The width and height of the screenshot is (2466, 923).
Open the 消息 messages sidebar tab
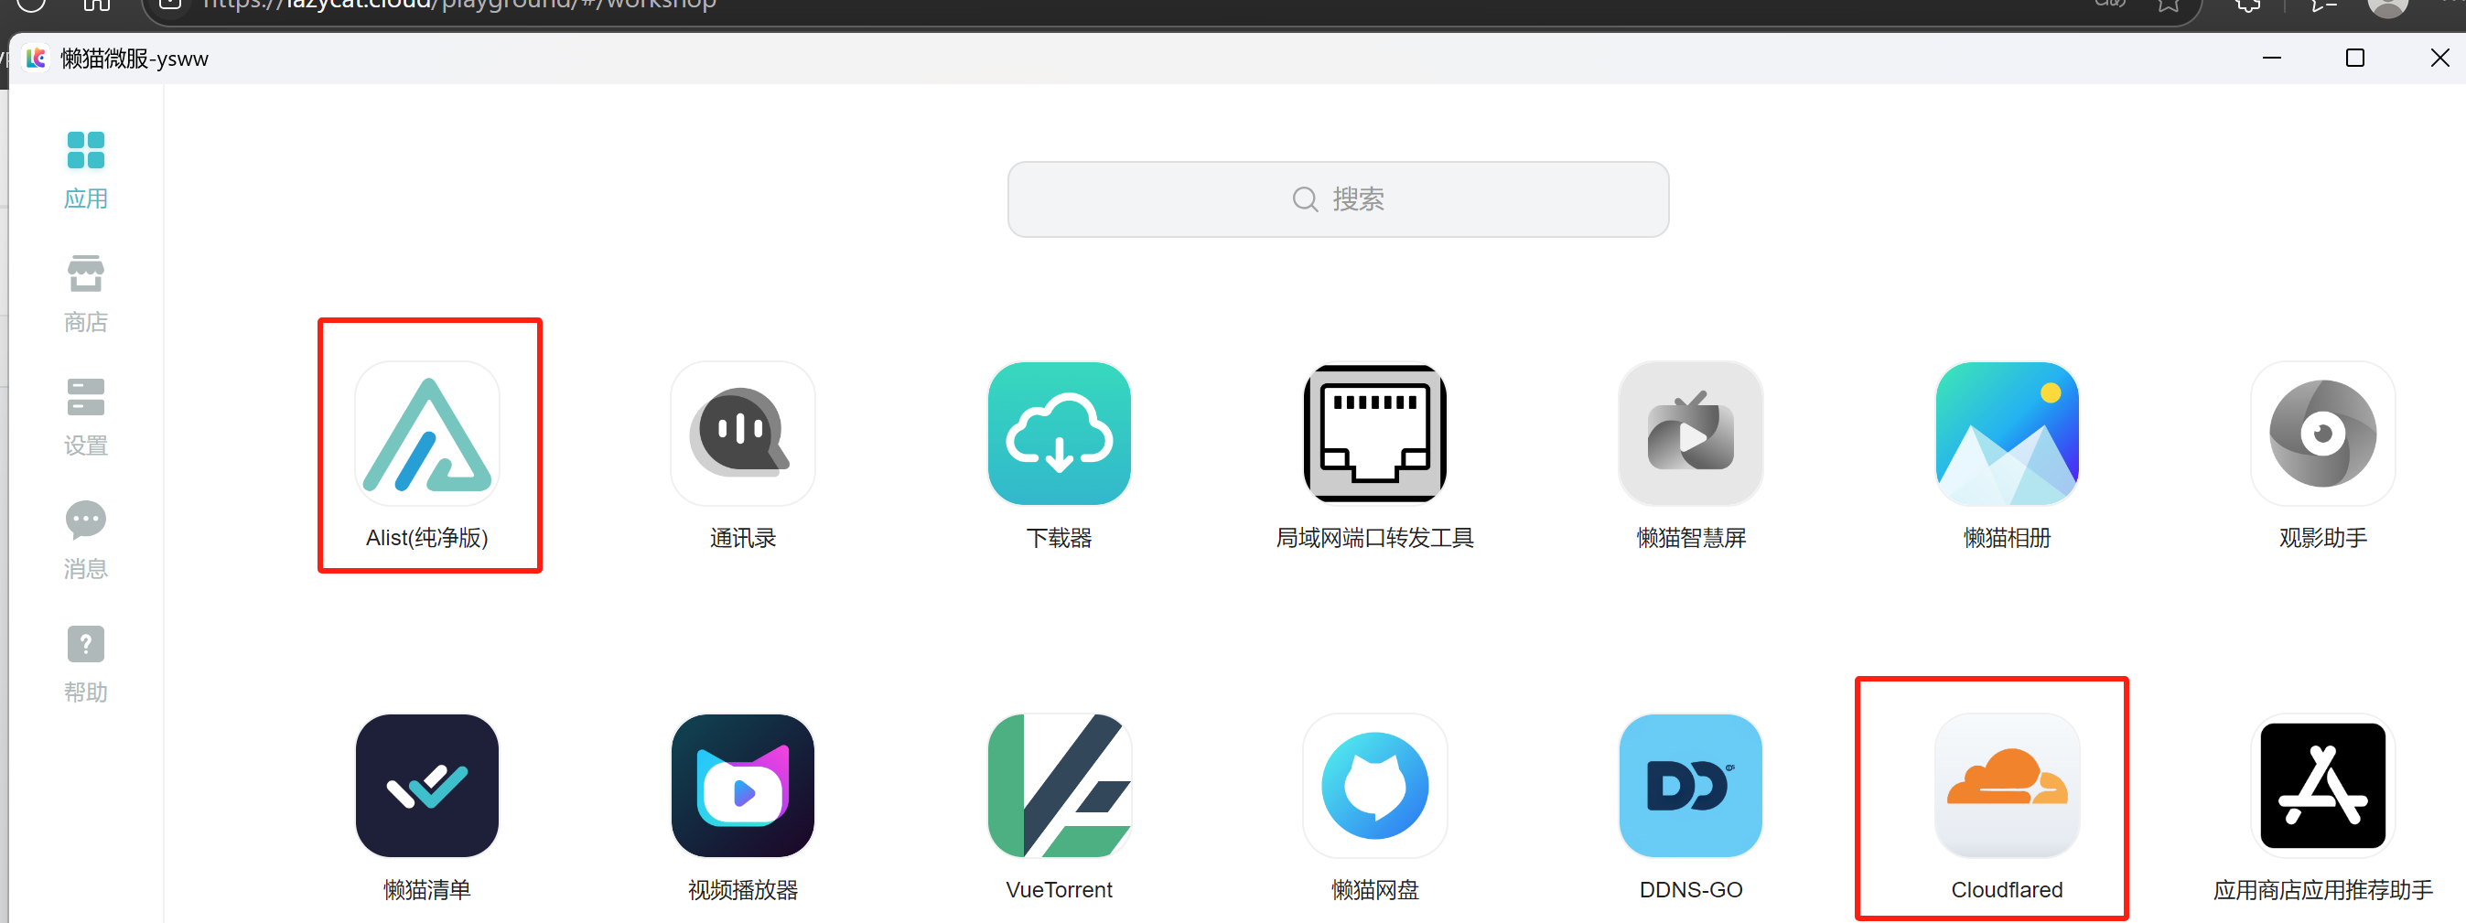86,541
